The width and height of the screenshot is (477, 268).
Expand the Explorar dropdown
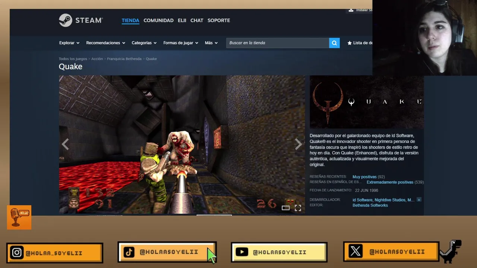(x=69, y=43)
